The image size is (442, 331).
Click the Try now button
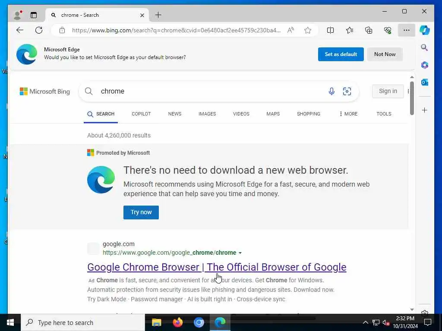[x=141, y=212]
